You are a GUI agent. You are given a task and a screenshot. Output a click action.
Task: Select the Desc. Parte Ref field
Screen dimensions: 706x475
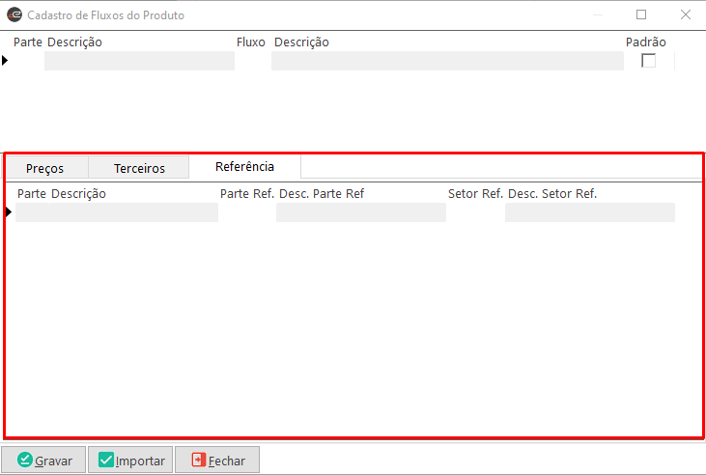tap(360, 212)
